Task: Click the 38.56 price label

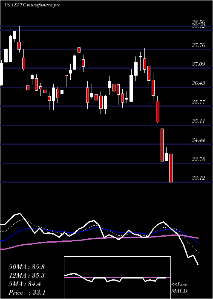Action: (x=199, y=22)
